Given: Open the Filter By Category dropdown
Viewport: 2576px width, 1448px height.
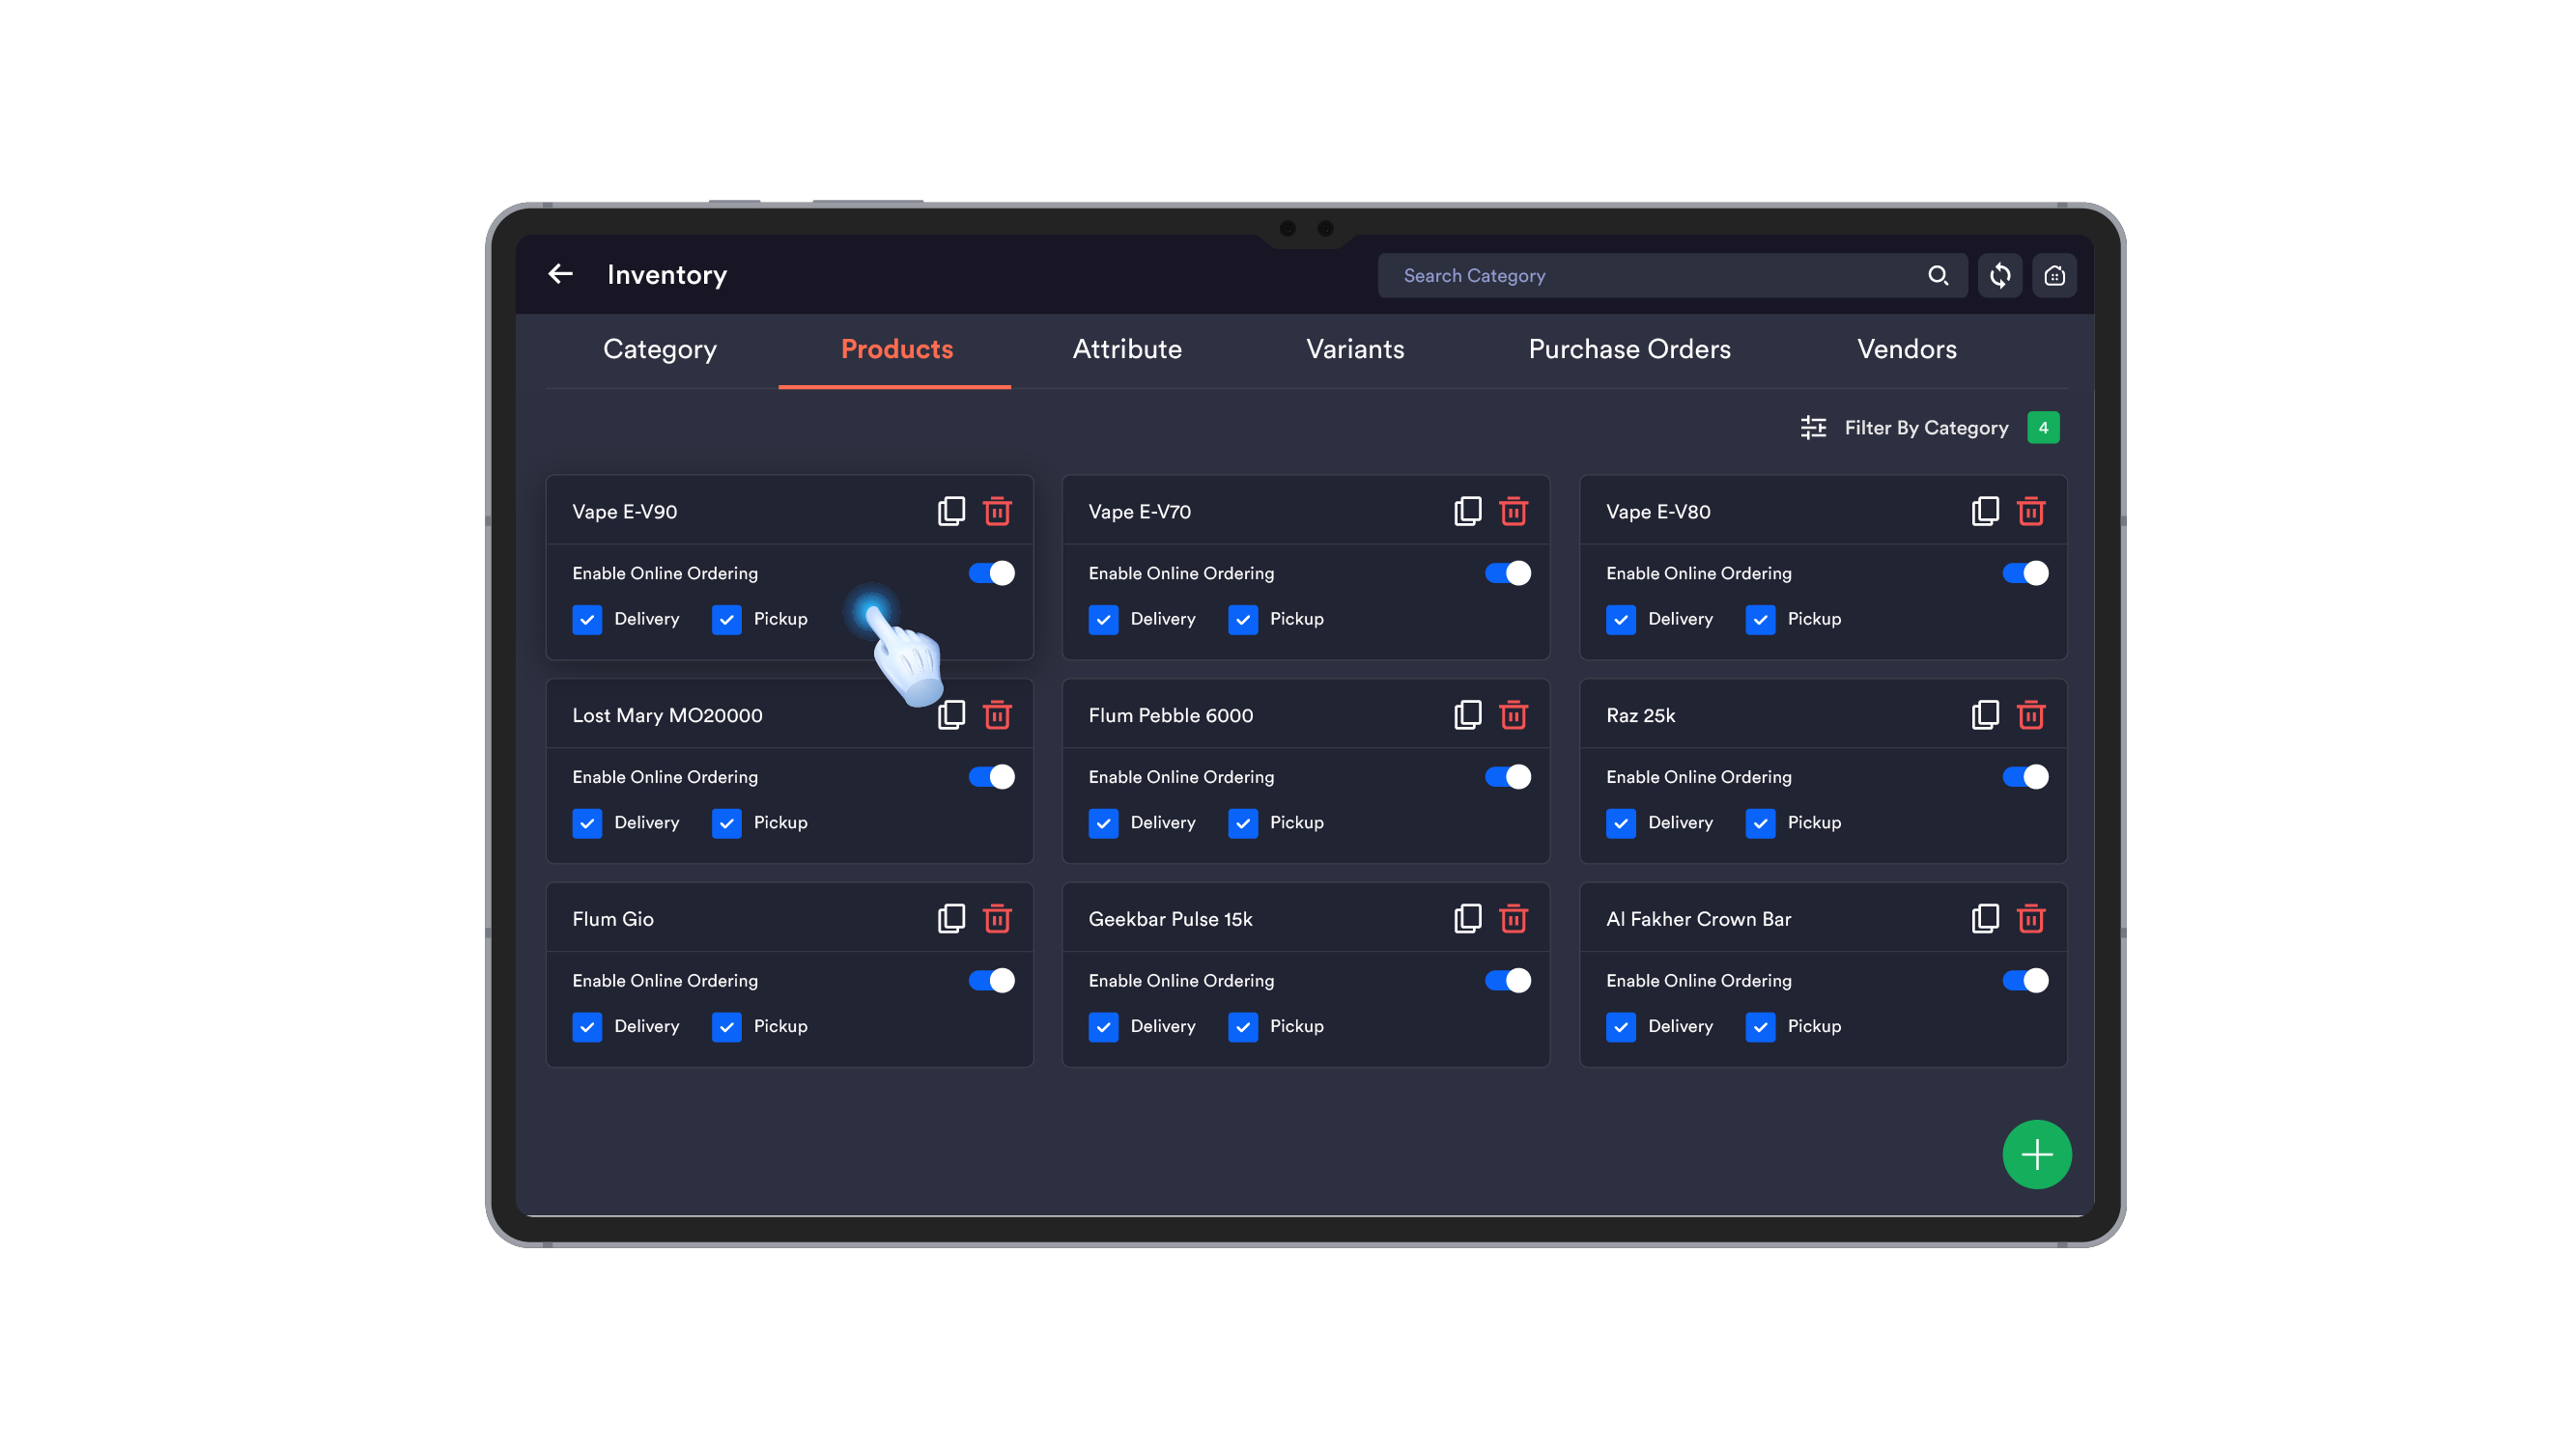Looking at the screenshot, I should click(1925, 428).
